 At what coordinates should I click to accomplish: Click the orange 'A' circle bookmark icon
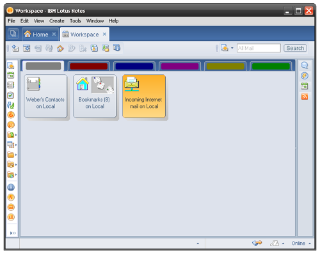coord(11,197)
